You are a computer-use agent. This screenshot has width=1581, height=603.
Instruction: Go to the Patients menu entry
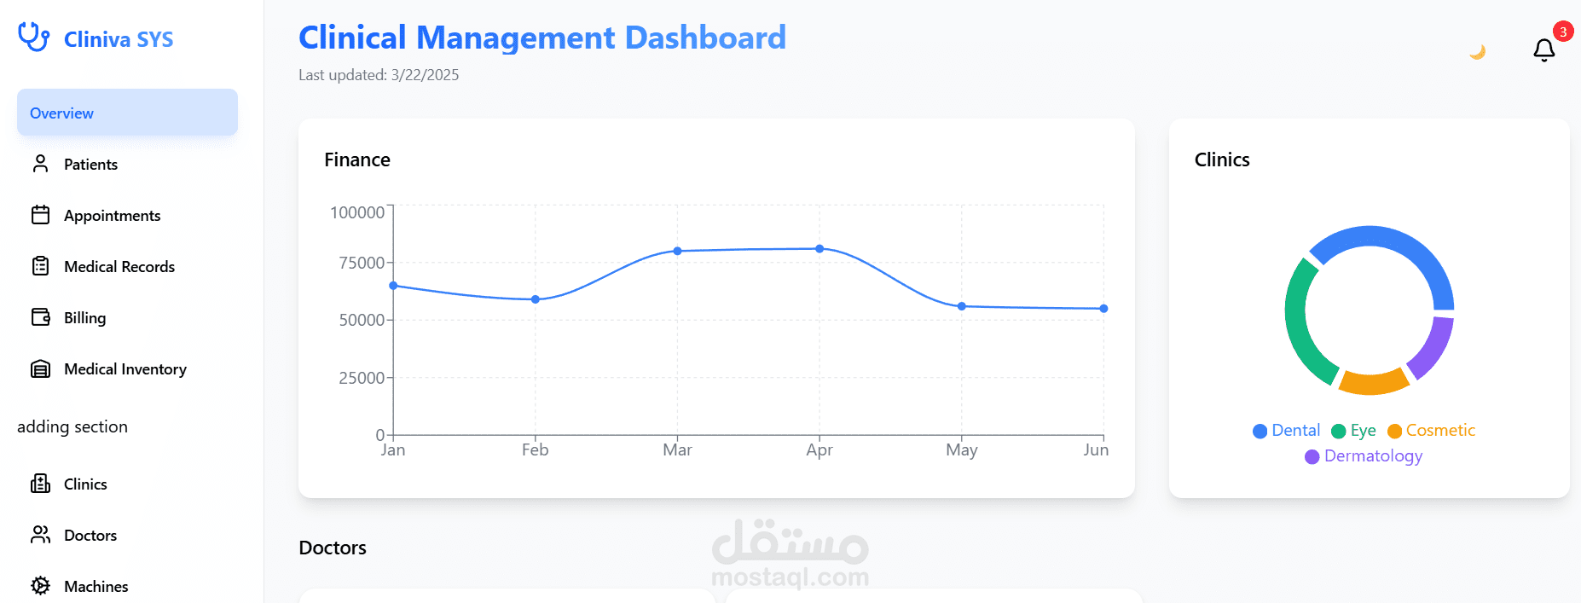tap(90, 165)
